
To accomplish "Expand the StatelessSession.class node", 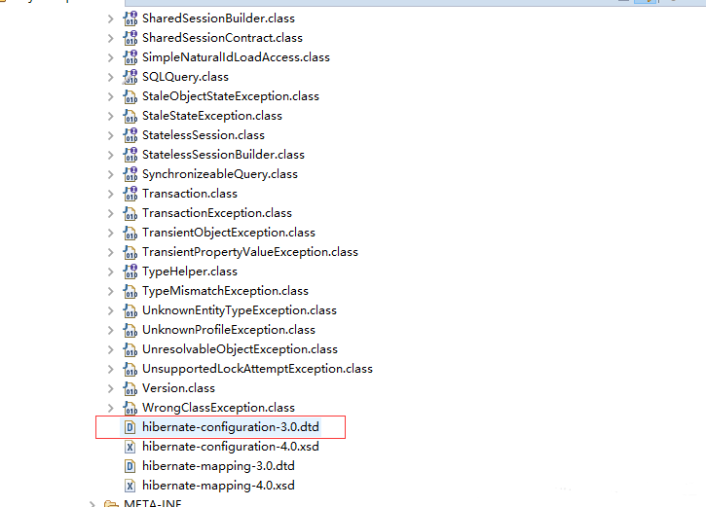I will tap(110, 135).
